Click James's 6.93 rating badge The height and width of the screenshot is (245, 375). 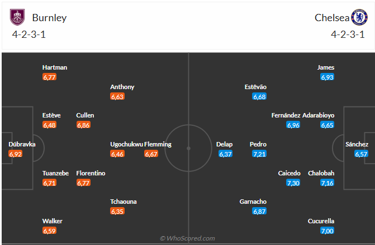[327, 77]
